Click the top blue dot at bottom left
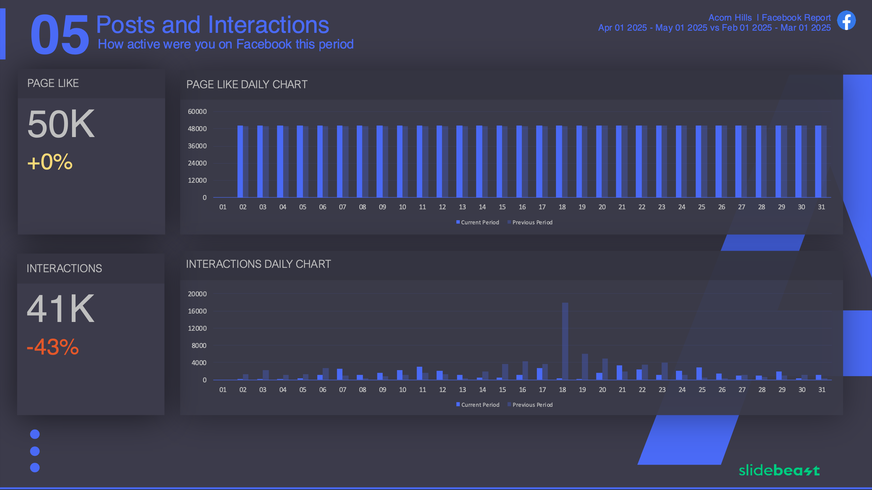 tap(35, 434)
